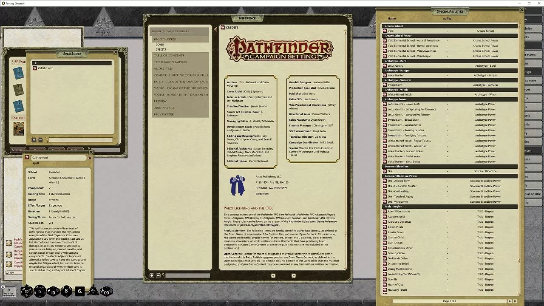Go to next Special Abilities page

point(510,301)
